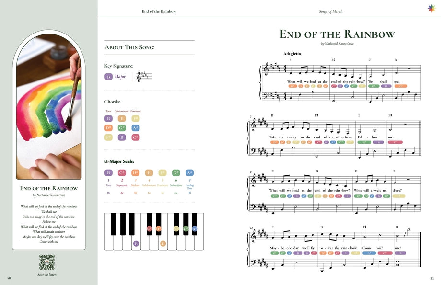Viewport: 441px width, 285px height.
Task: Click the Songs of March page header
Action: (330, 11)
